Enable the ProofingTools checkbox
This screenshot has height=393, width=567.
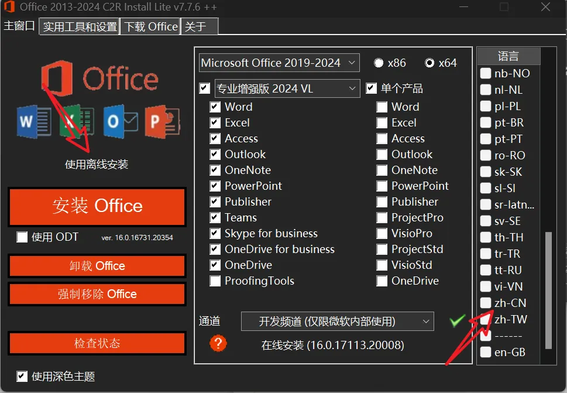click(x=215, y=281)
